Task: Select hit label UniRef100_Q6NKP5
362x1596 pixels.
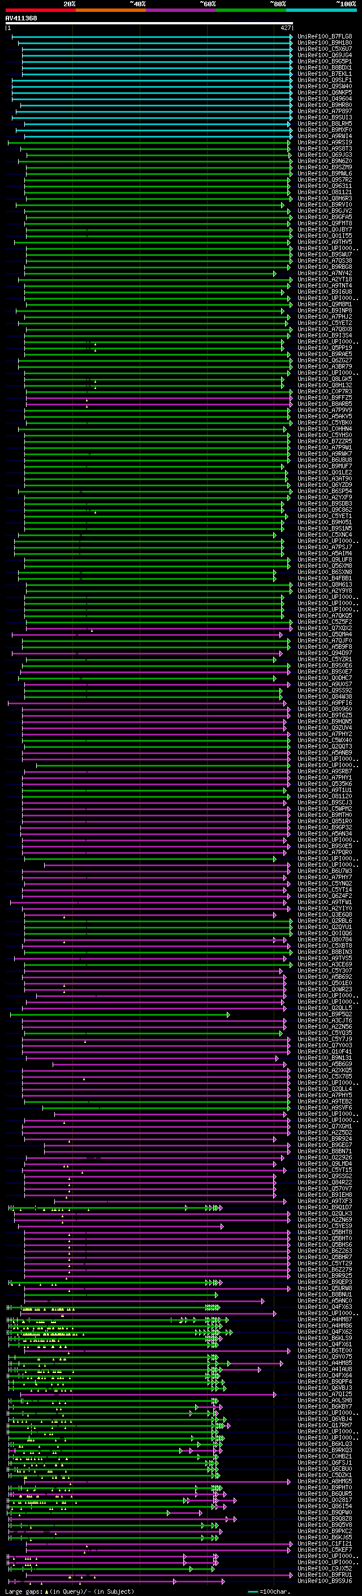Action: click(x=325, y=92)
